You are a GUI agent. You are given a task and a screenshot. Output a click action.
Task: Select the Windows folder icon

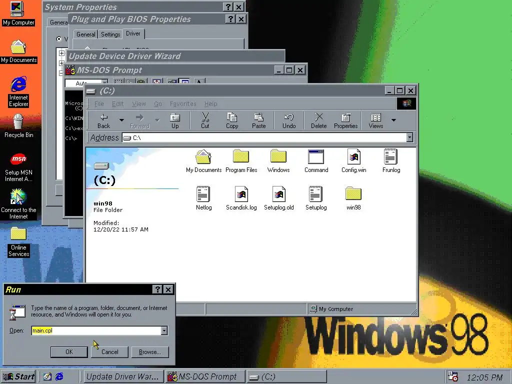pos(278,161)
